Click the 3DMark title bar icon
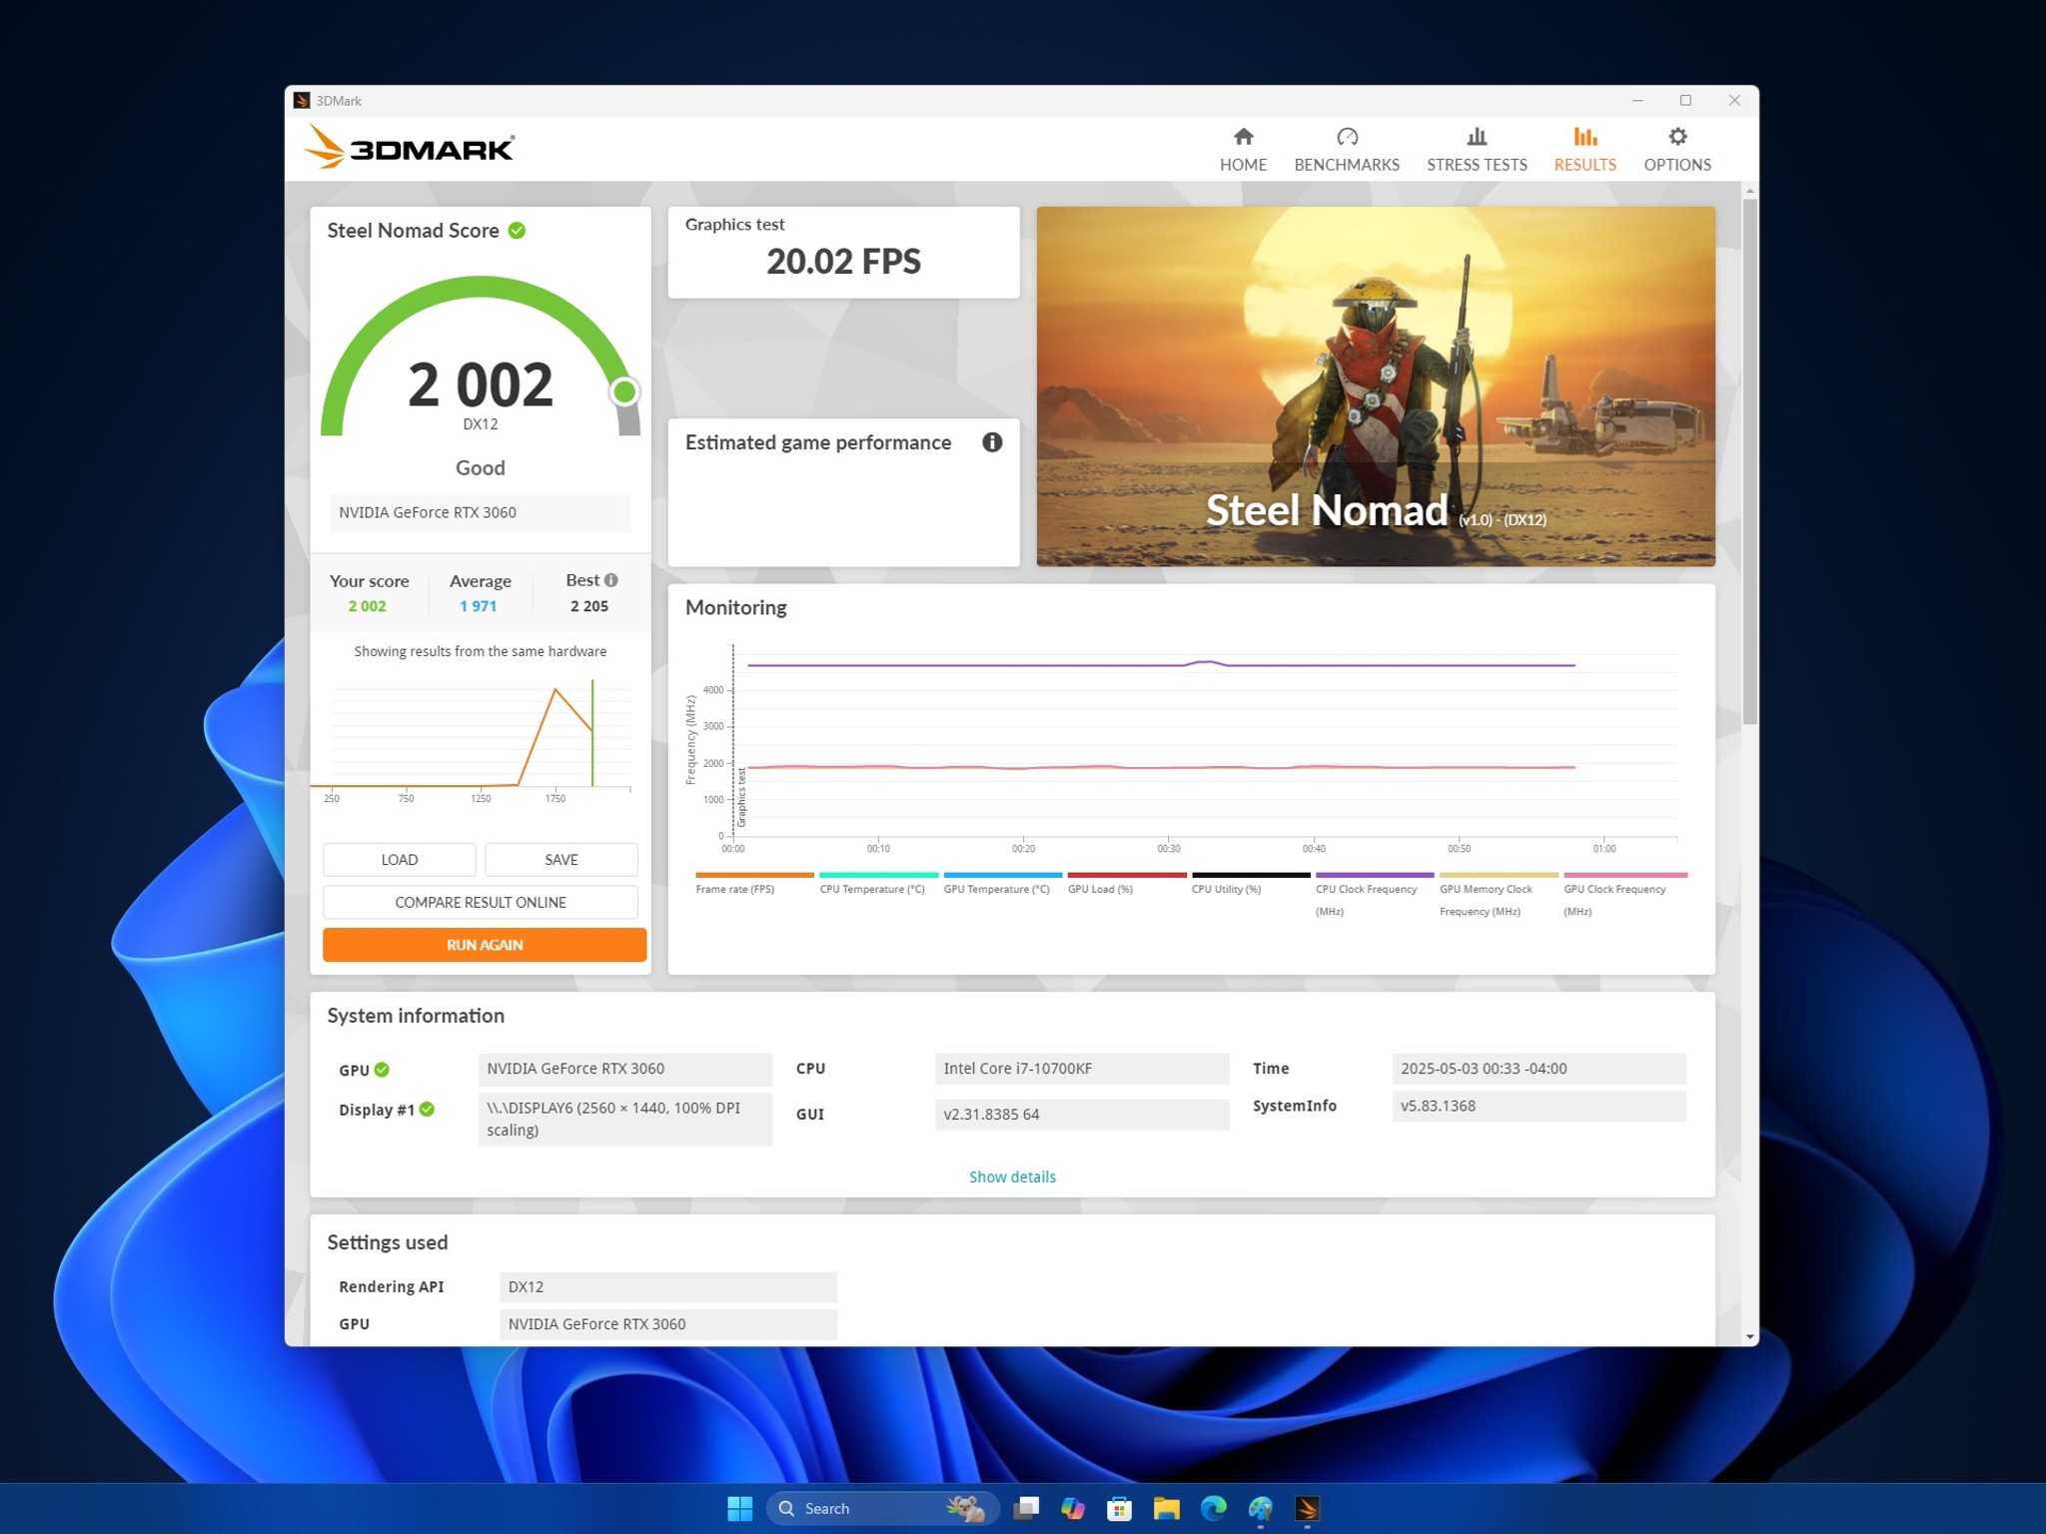 [x=301, y=100]
